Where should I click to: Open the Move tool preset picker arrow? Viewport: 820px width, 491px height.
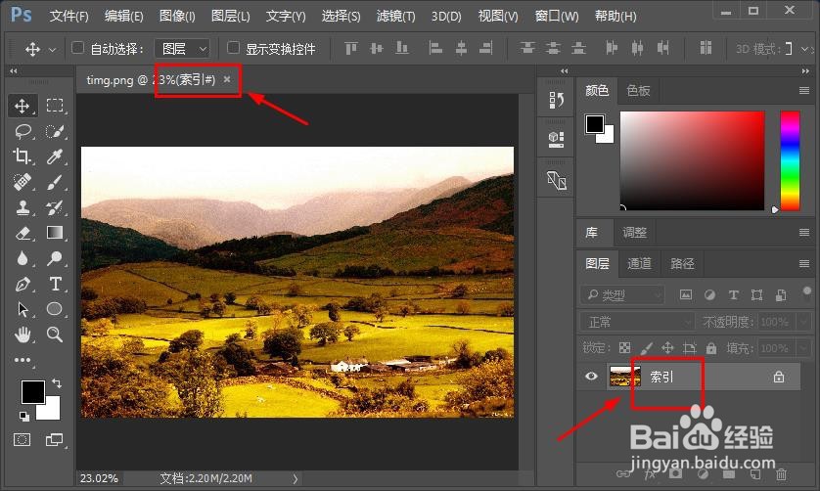click(x=52, y=50)
